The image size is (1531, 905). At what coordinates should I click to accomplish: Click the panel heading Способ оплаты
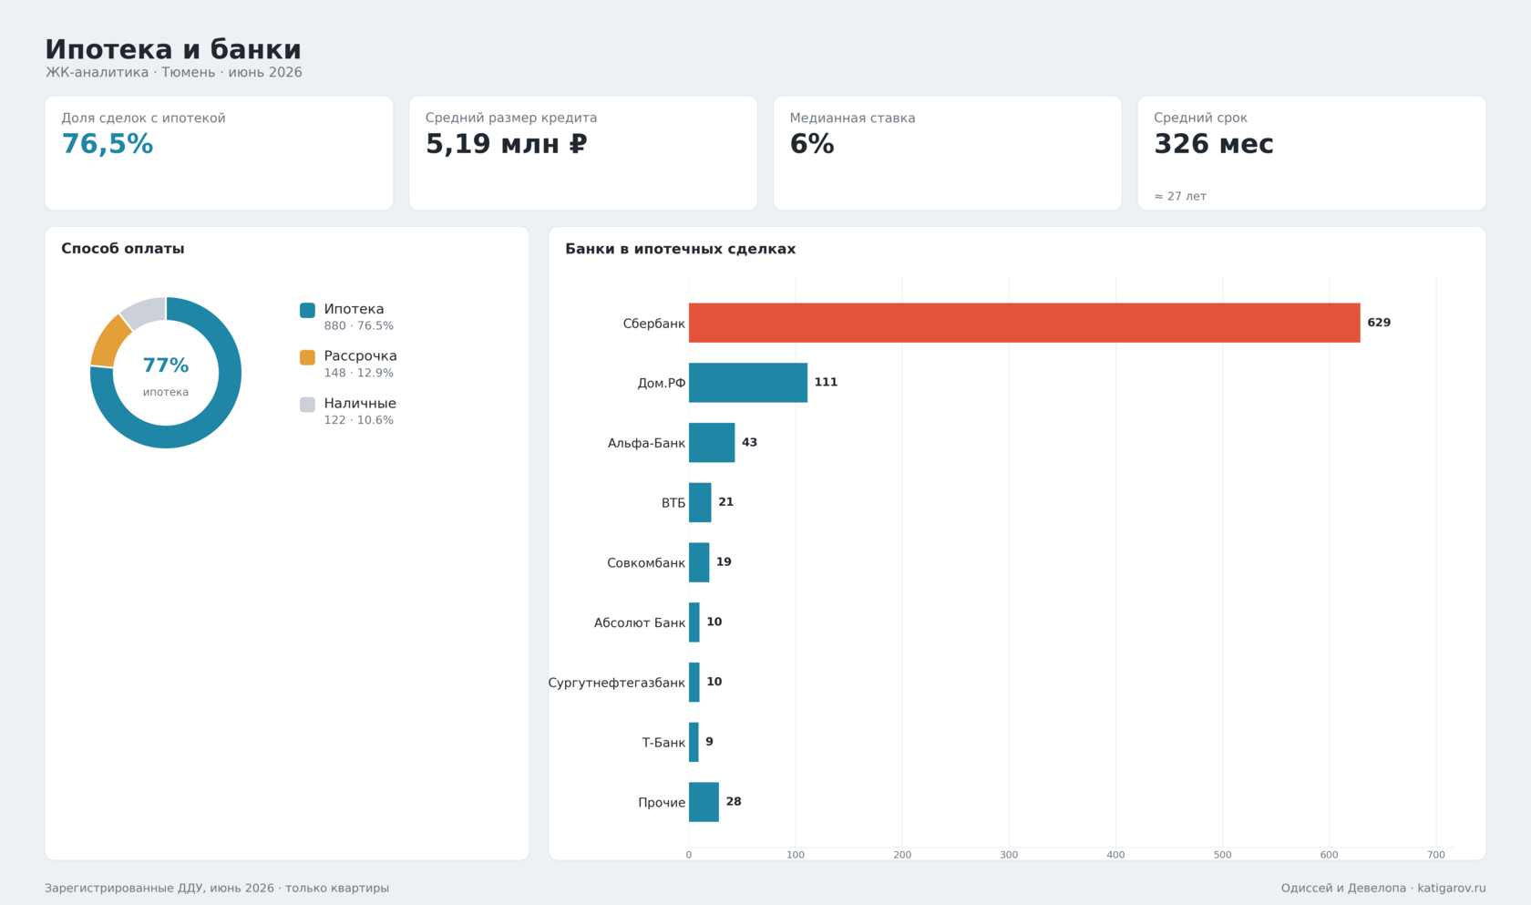click(x=123, y=249)
